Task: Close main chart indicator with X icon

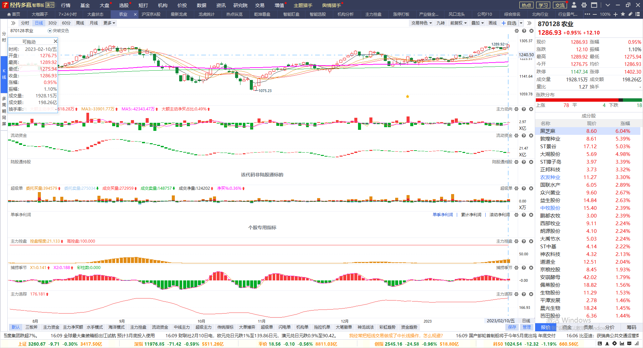Action: point(531,31)
